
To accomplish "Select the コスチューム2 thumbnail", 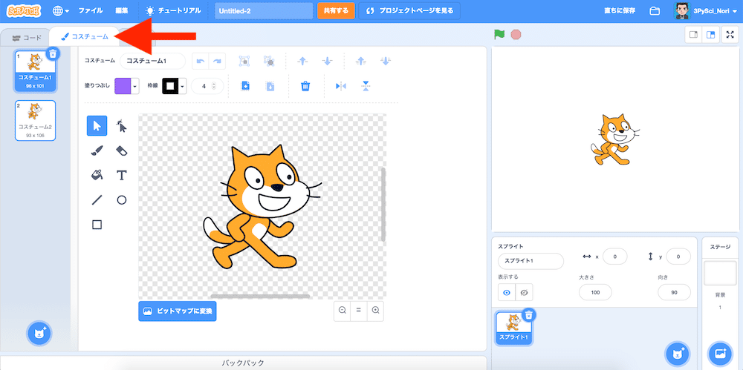I will [35, 120].
